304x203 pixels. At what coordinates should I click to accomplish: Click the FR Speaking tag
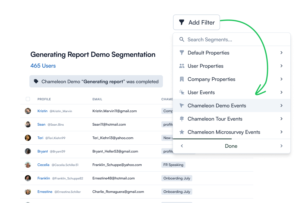[x=173, y=165]
